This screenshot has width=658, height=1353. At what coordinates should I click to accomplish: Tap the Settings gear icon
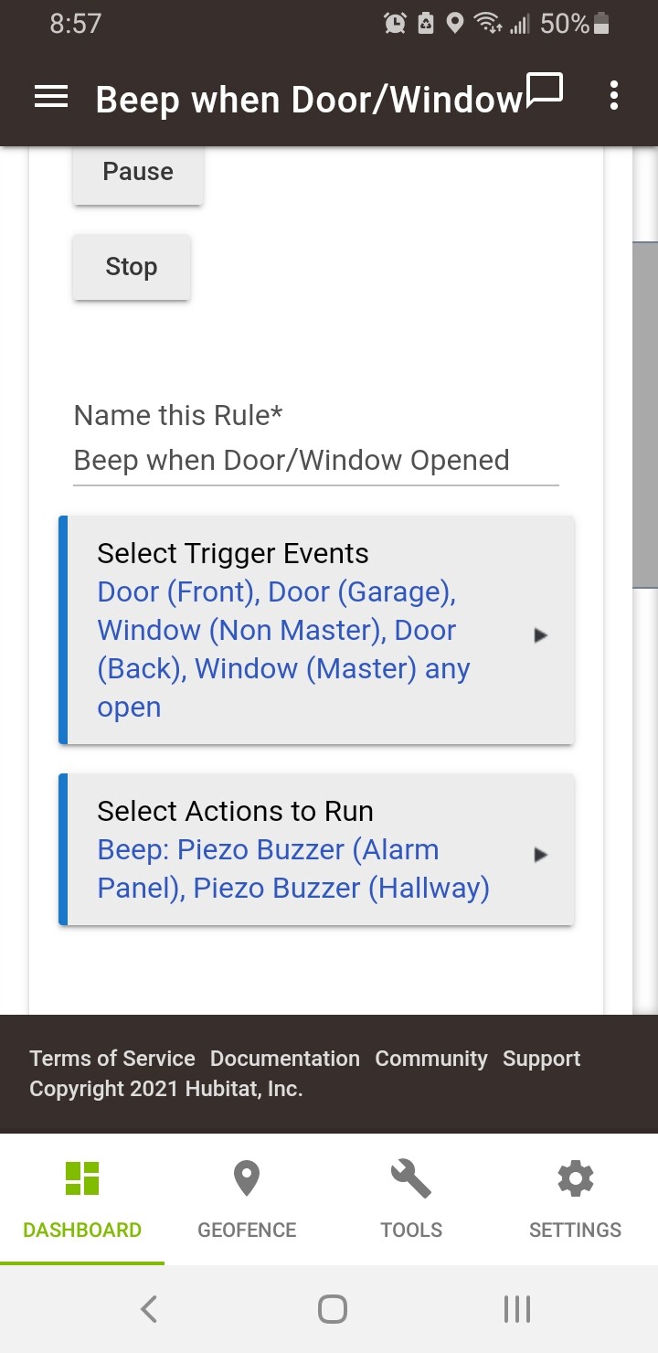(575, 1178)
